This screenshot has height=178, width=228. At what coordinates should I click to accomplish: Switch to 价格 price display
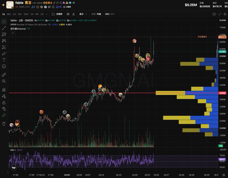tap(93, 14)
